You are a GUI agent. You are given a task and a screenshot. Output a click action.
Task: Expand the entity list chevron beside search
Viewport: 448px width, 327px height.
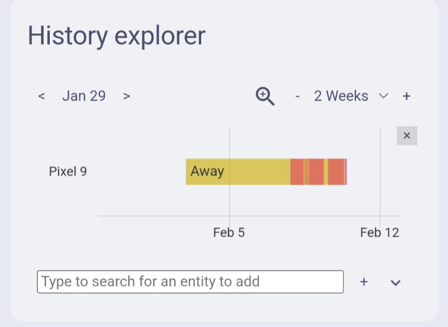coord(396,282)
